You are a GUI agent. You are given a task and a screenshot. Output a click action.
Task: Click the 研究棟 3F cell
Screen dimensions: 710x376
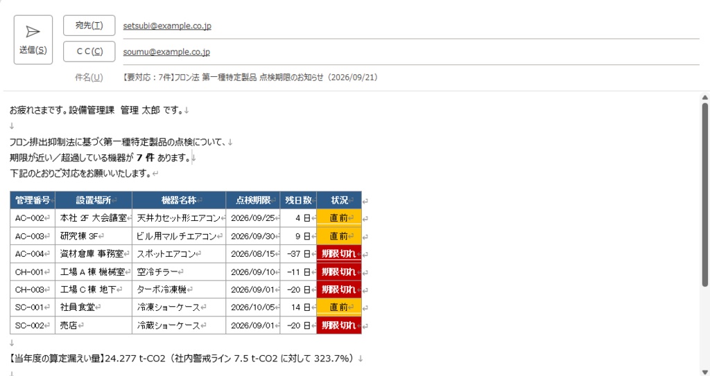pyautogui.click(x=94, y=236)
